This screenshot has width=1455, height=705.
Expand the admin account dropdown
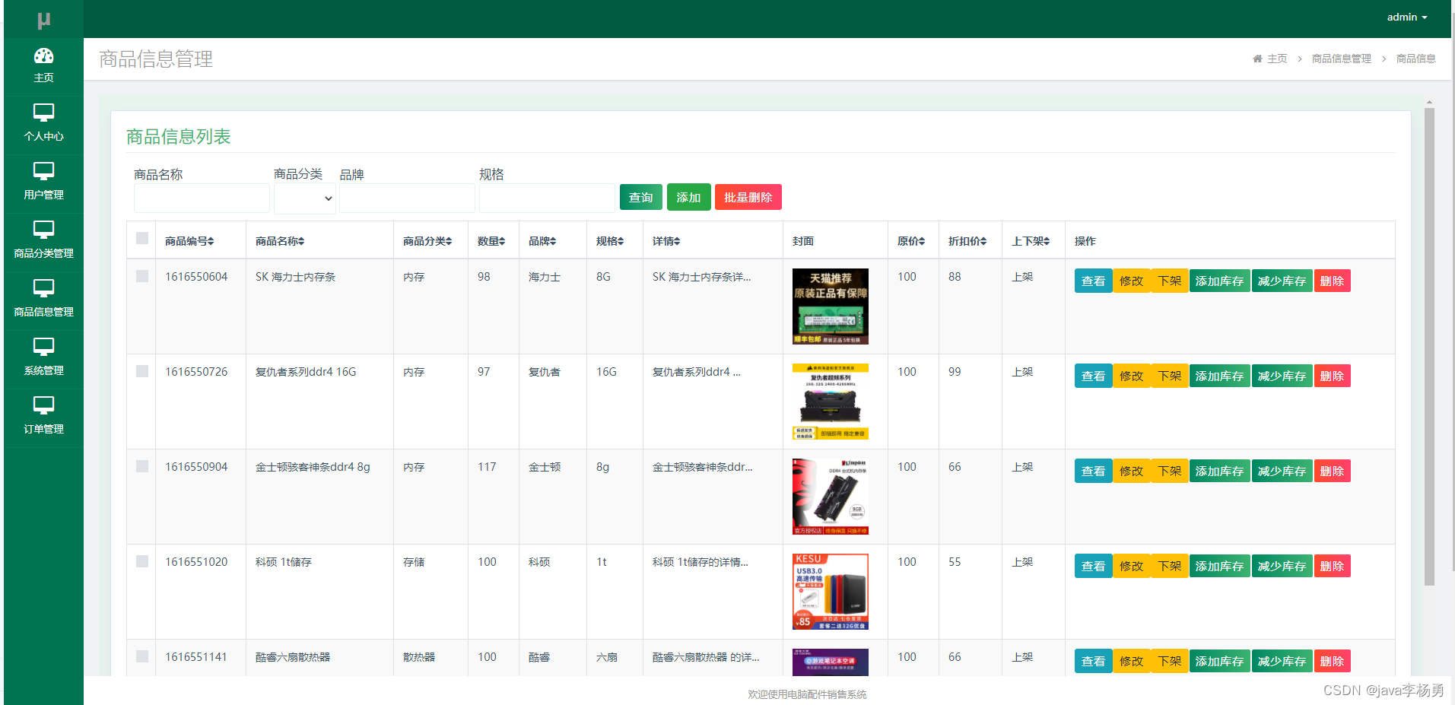click(1406, 17)
